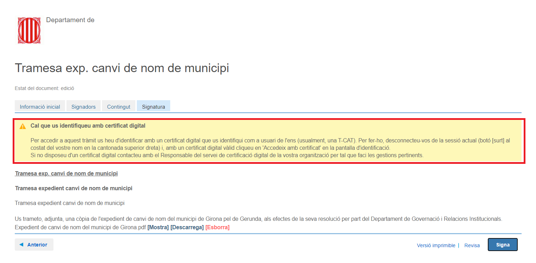Delete the attachment with [Esborra]
The image size is (536, 263).
(x=217, y=227)
